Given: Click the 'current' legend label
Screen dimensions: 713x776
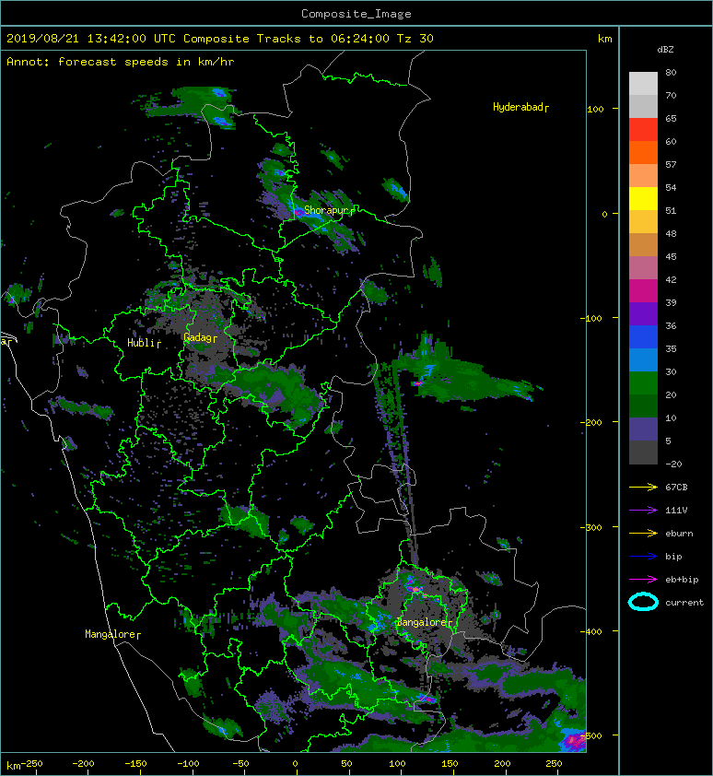Looking at the screenshot, I should (684, 603).
